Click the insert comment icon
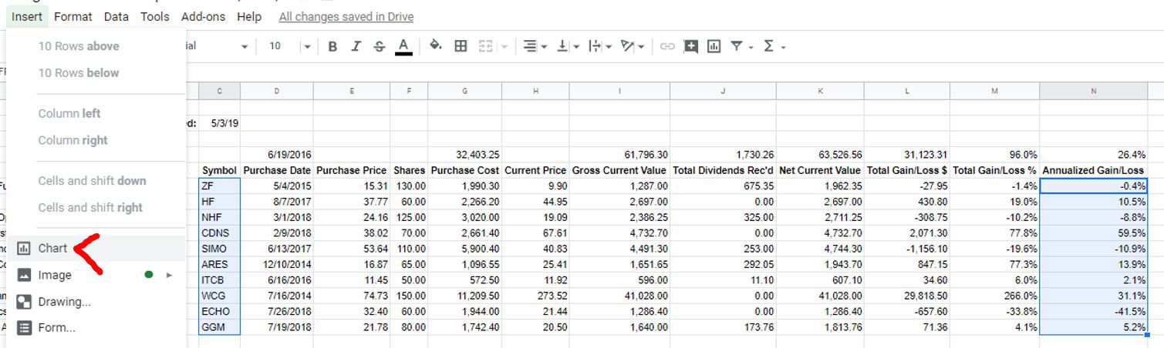 click(x=691, y=46)
